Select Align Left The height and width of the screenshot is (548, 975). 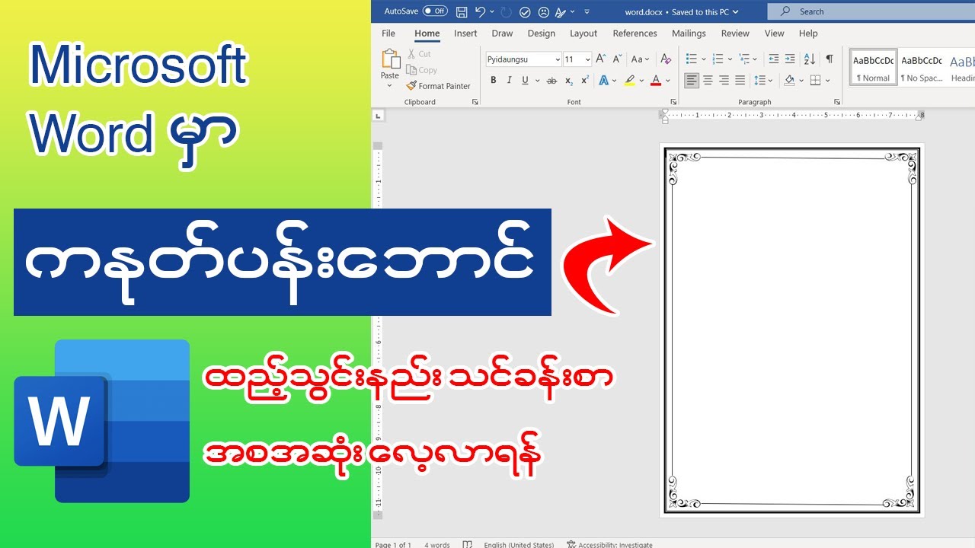click(x=692, y=80)
